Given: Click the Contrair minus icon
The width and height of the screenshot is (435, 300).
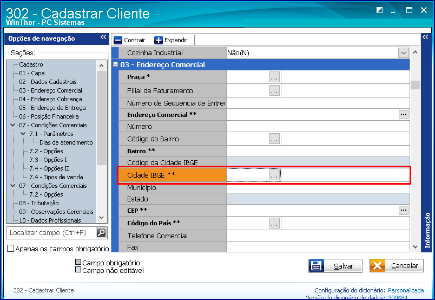Looking at the screenshot, I should click(x=118, y=40).
